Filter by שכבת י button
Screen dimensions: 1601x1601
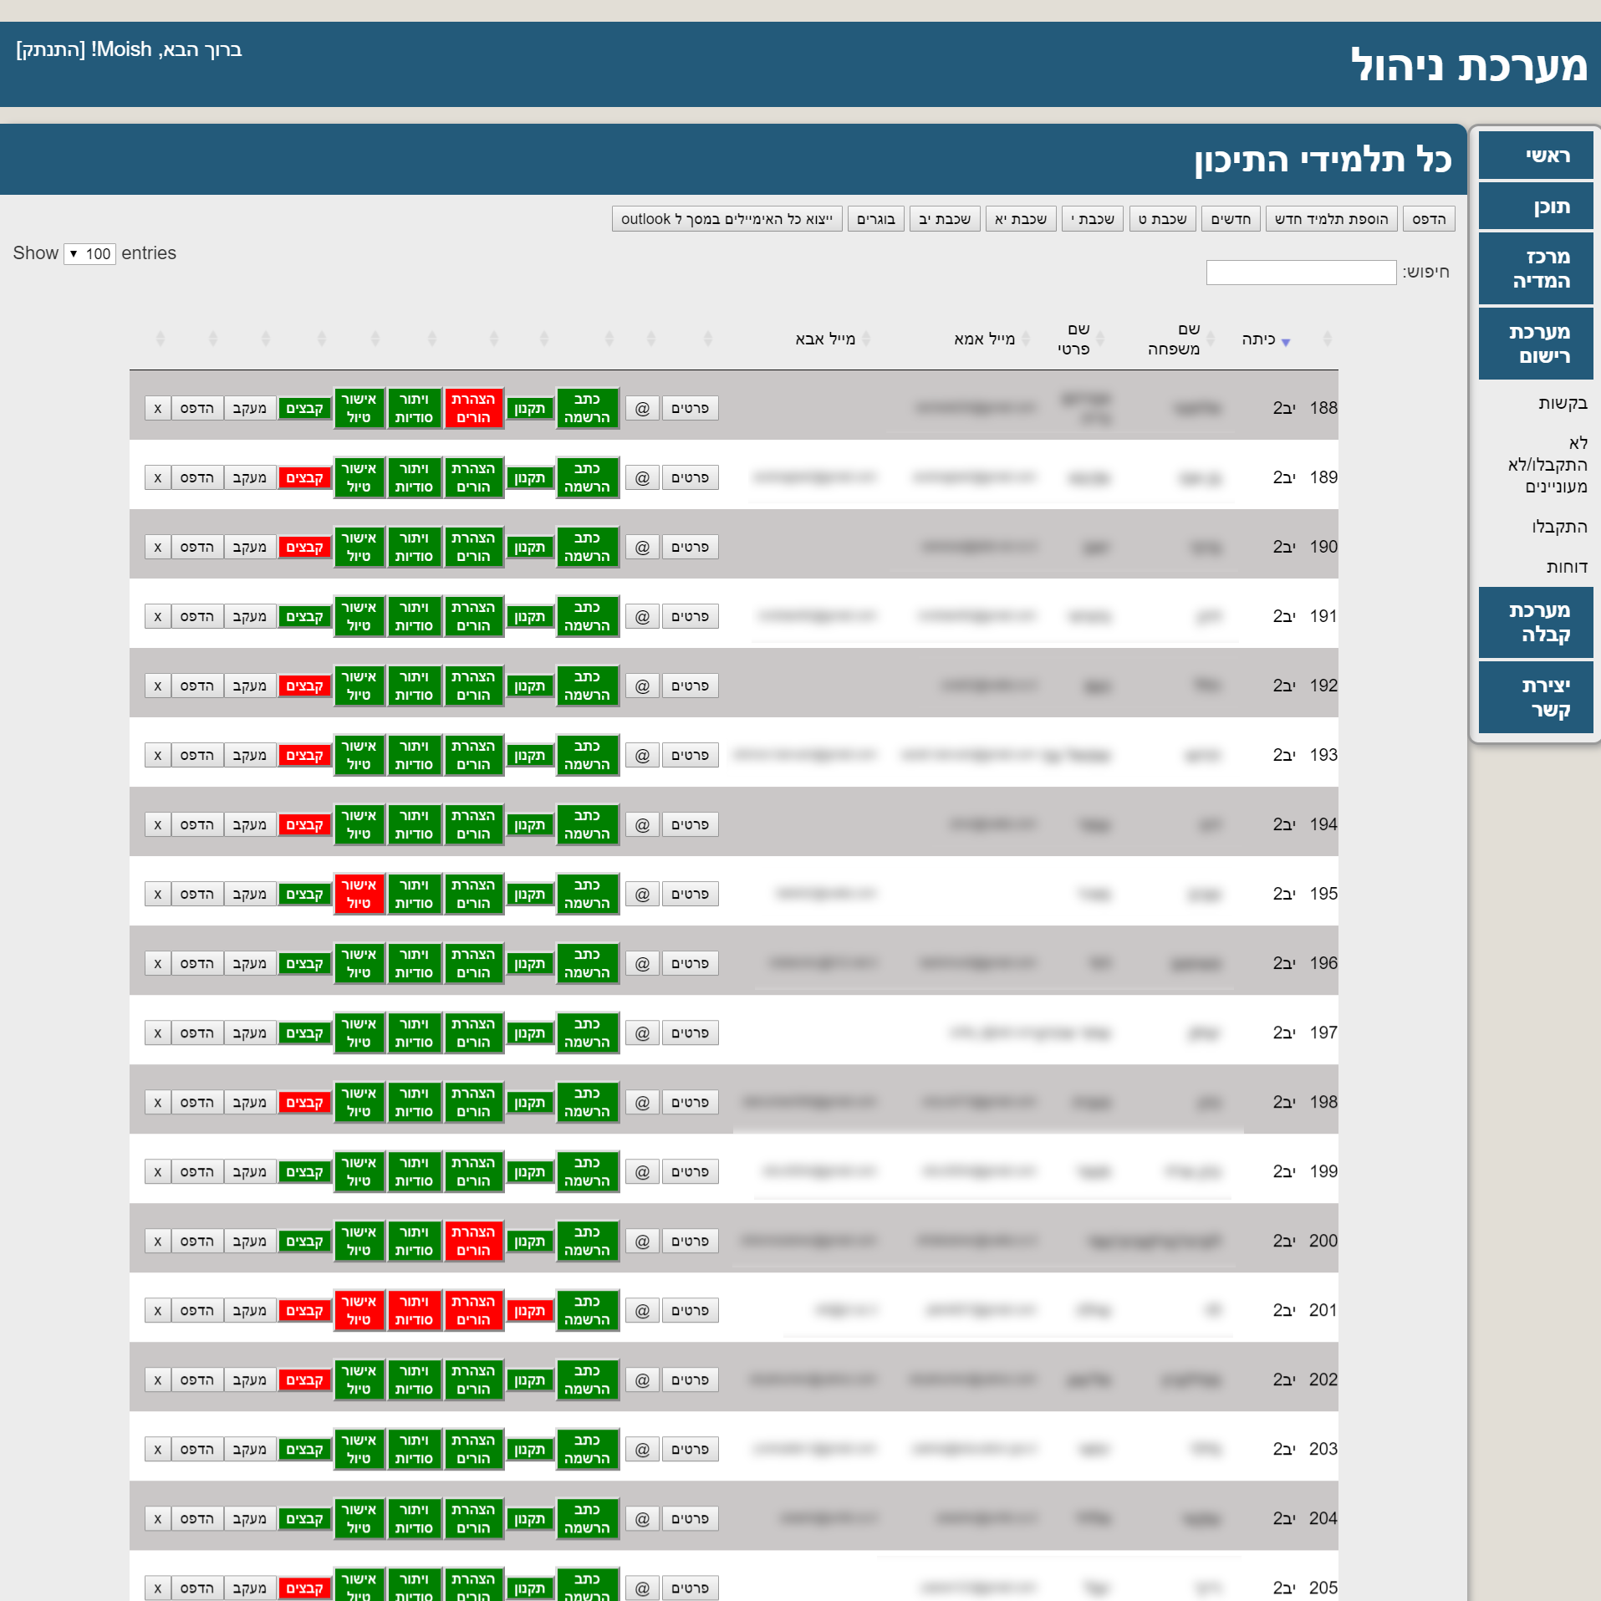coord(1093,219)
